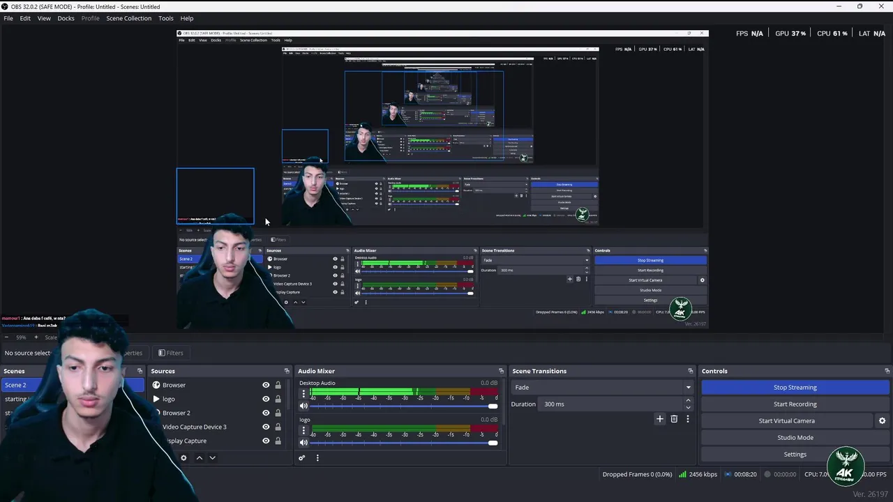Image resolution: width=893 pixels, height=502 pixels.
Task: Float the Scene Transitions dock title icon
Action: click(x=691, y=371)
